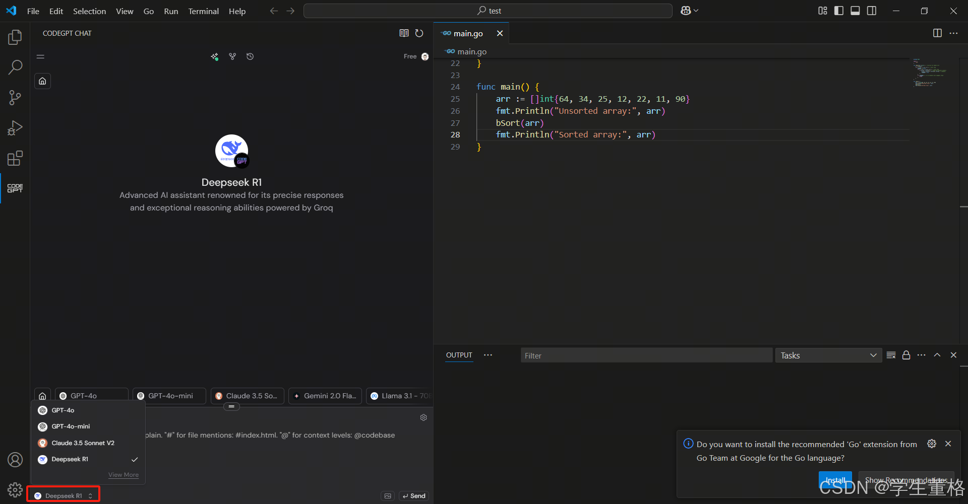This screenshot has width=968, height=504.
Task: Click the user avatar next to Free
Action: [x=425, y=56]
